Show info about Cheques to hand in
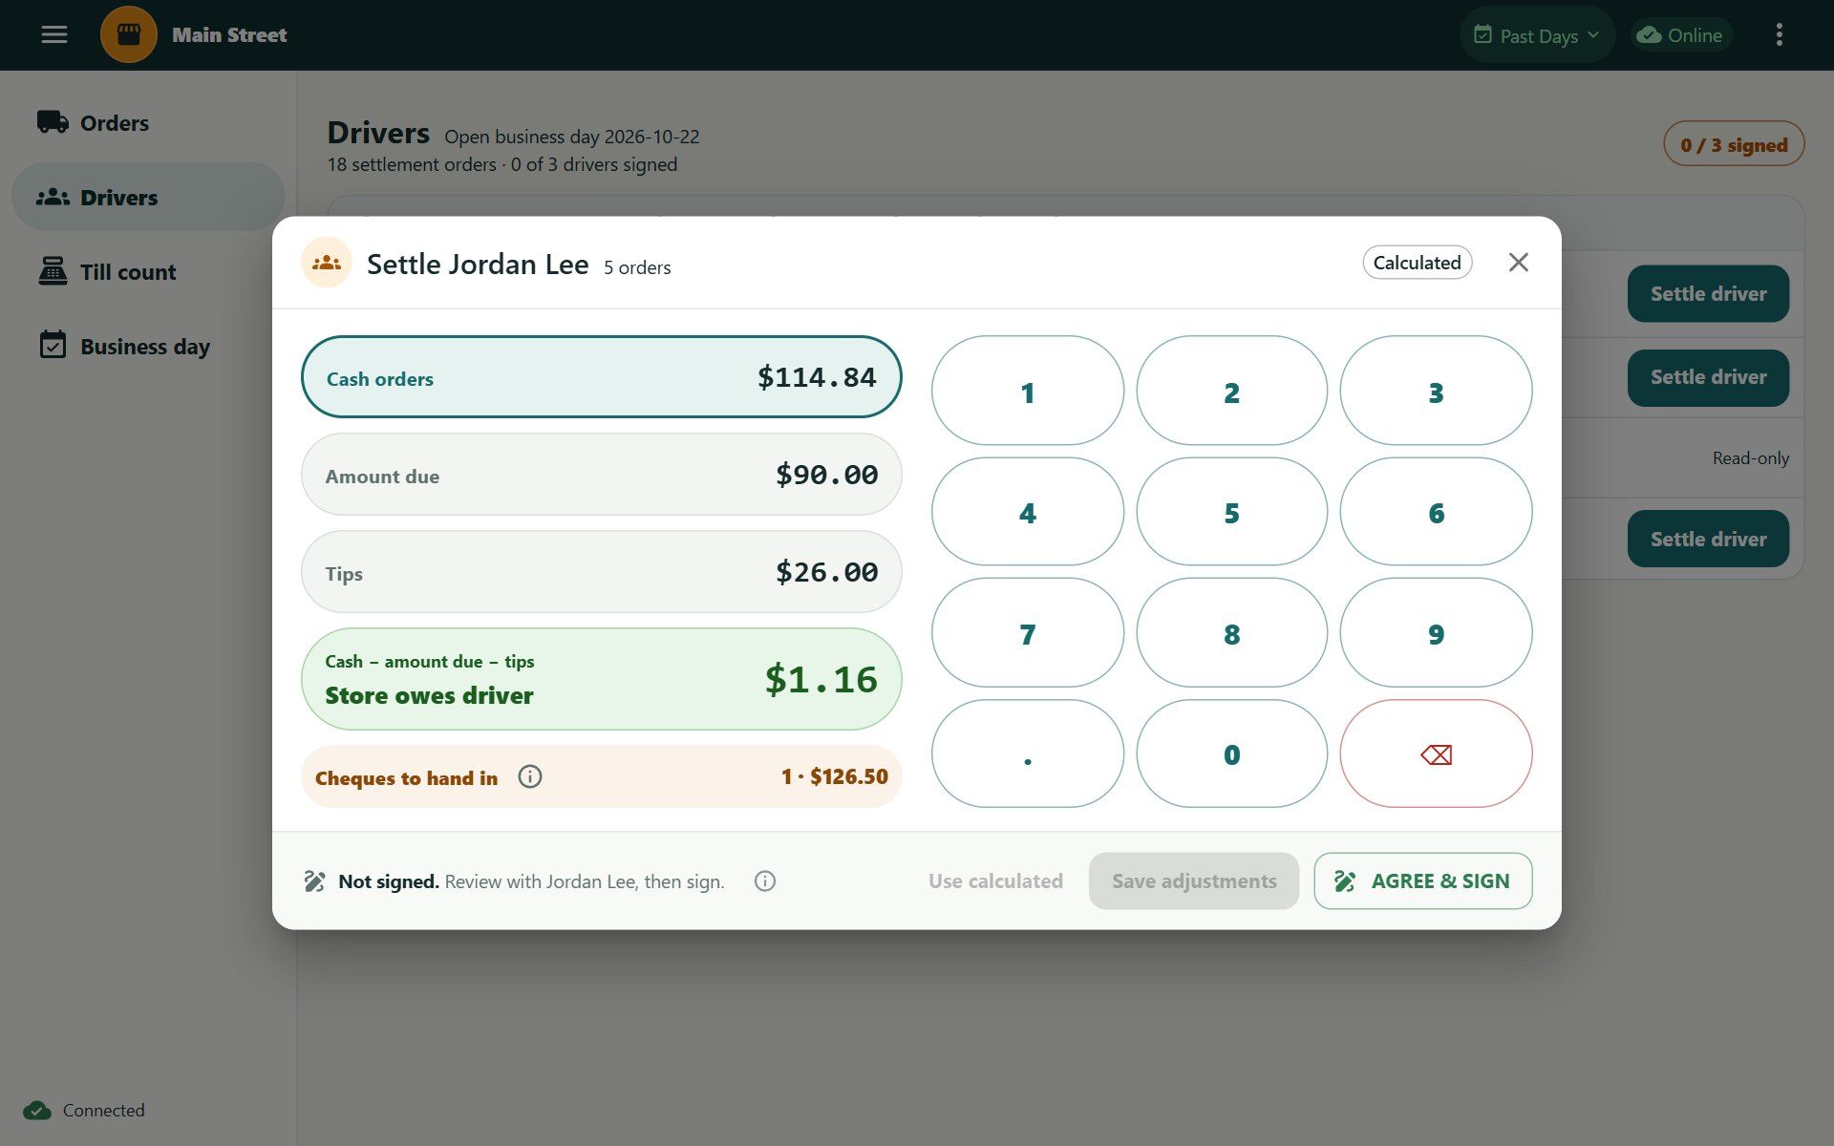The image size is (1834, 1146). coord(530,776)
